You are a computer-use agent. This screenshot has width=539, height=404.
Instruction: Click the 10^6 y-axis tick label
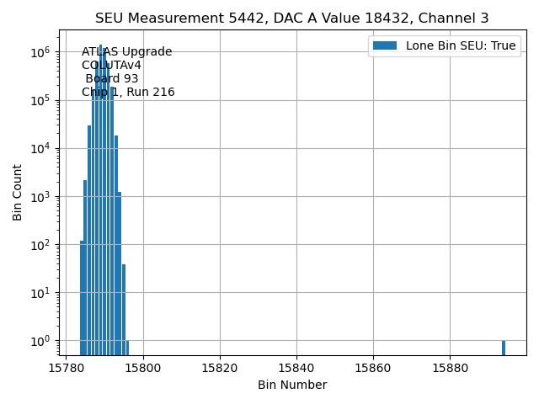pos(40,52)
